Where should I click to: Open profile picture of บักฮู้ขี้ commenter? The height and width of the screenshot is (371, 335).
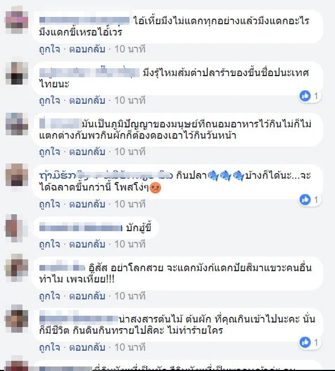coord(16,228)
